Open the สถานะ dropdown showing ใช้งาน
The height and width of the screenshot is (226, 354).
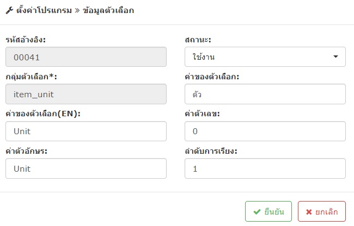265,56
